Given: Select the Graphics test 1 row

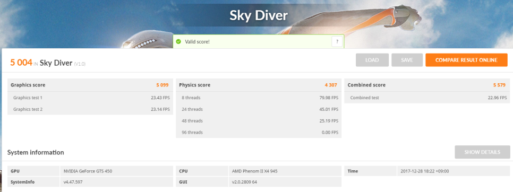Looking at the screenshot, I should pos(90,98).
